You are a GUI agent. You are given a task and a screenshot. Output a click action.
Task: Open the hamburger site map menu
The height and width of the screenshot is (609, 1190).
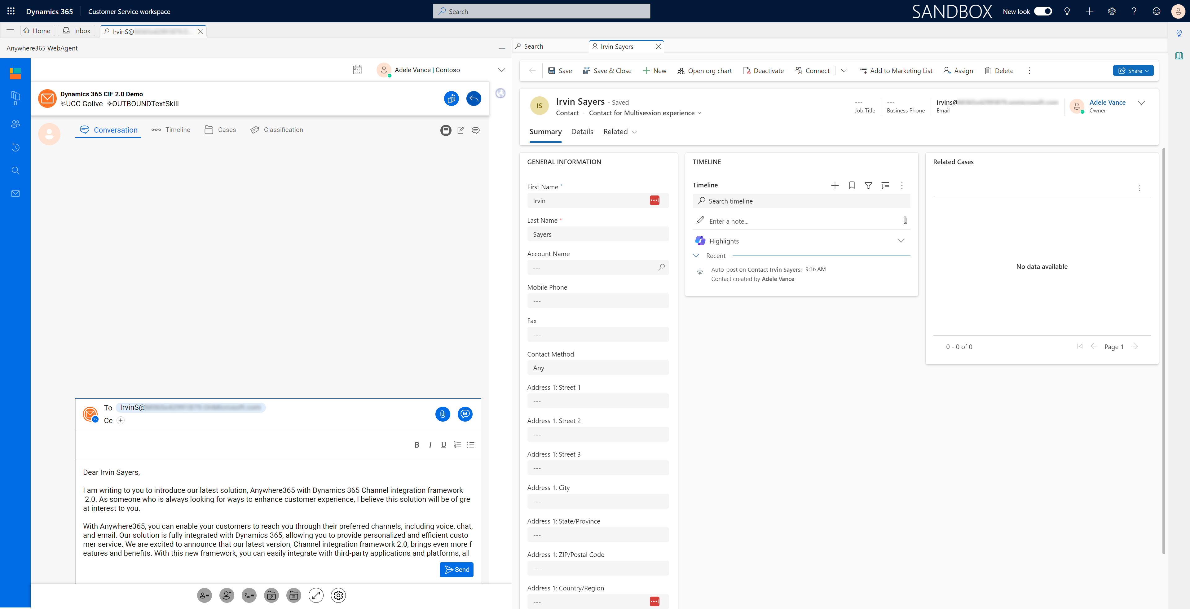pos(10,30)
